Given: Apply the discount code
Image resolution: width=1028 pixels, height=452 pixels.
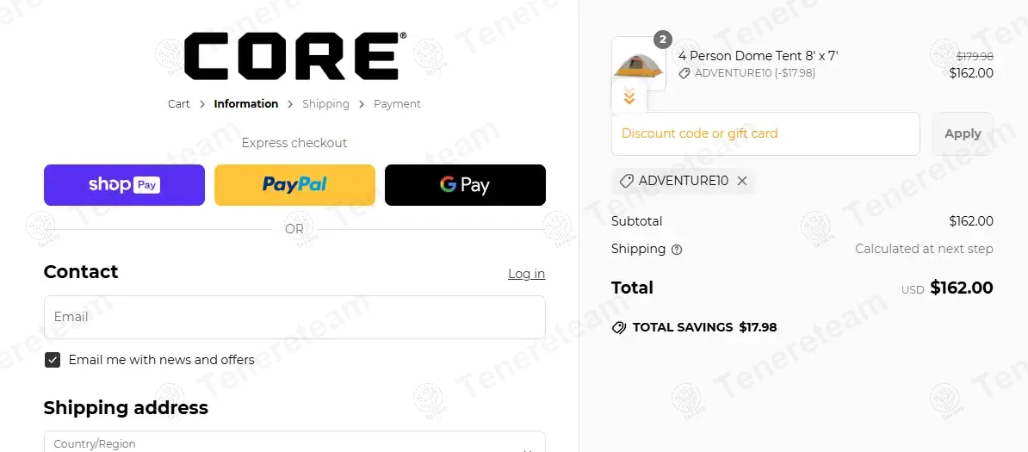Looking at the screenshot, I should (x=963, y=133).
